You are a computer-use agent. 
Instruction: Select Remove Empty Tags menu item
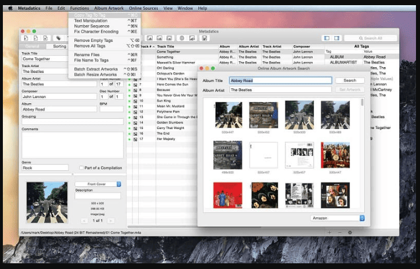[x=104, y=40]
